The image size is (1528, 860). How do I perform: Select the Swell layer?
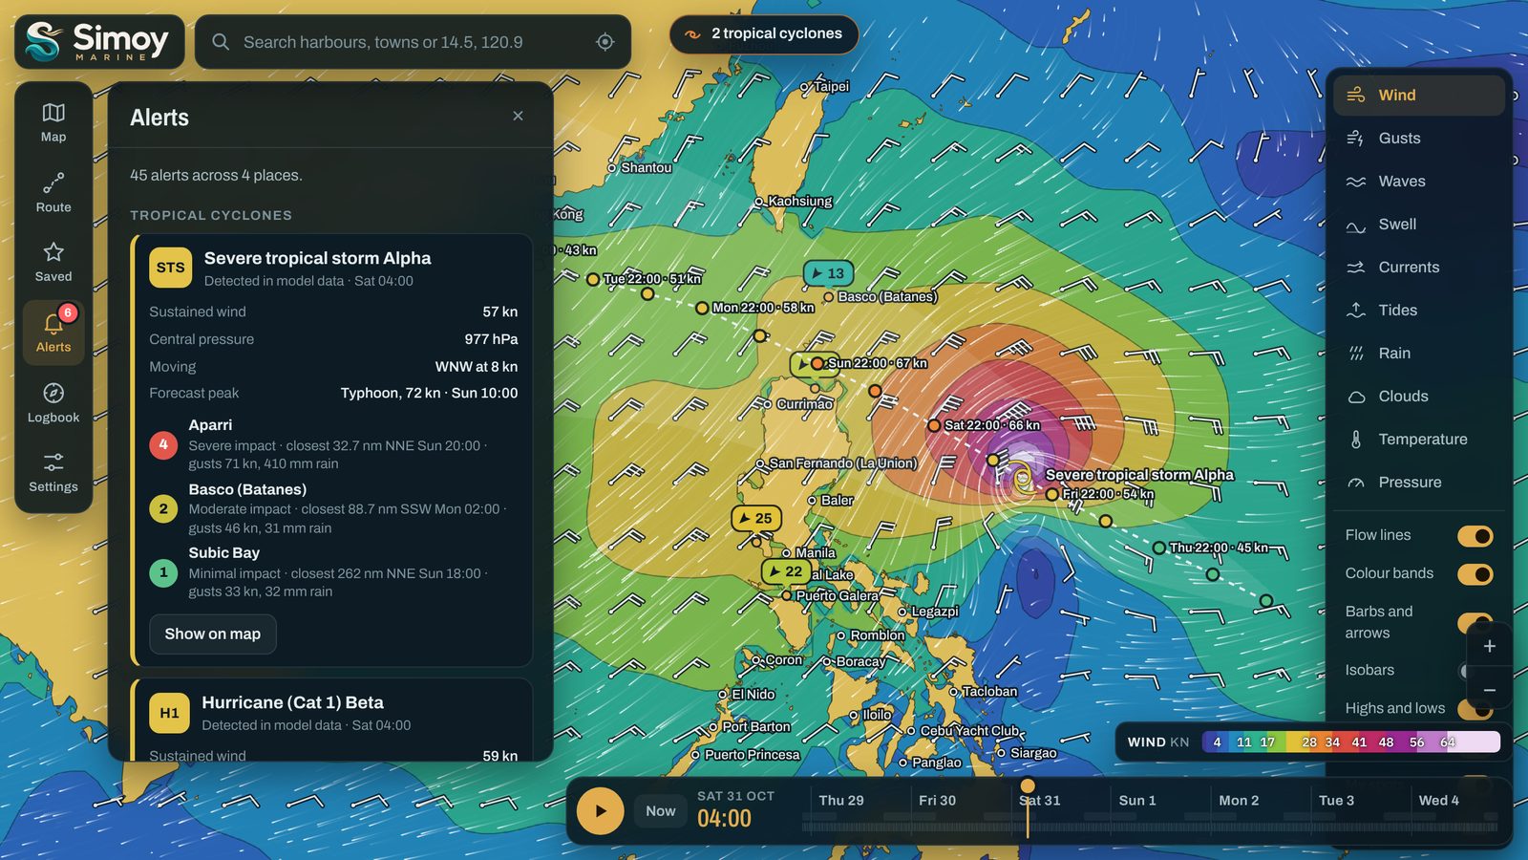1419,224
